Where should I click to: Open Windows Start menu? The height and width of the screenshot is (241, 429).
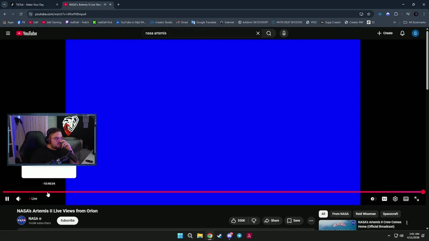pyautogui.click(x=180, y=236)
